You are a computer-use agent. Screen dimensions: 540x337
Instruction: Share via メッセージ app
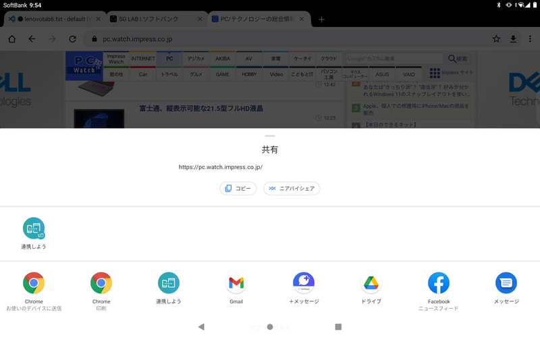pos(506,282)
